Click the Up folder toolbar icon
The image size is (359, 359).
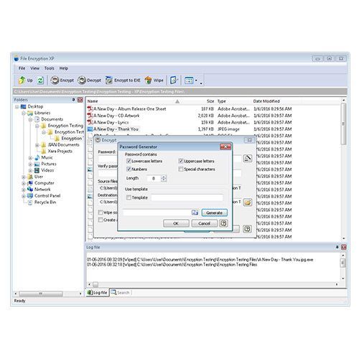[x=22, y=80]
